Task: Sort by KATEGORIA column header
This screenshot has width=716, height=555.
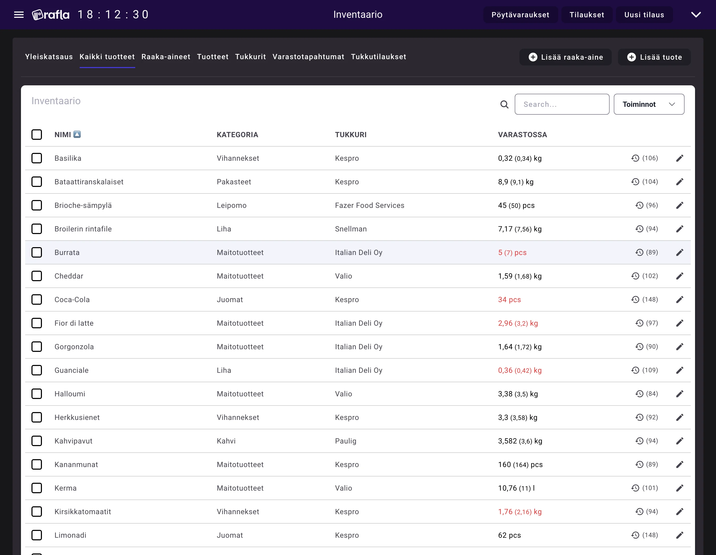Action: pyautogui.click(x=237, y=135)
